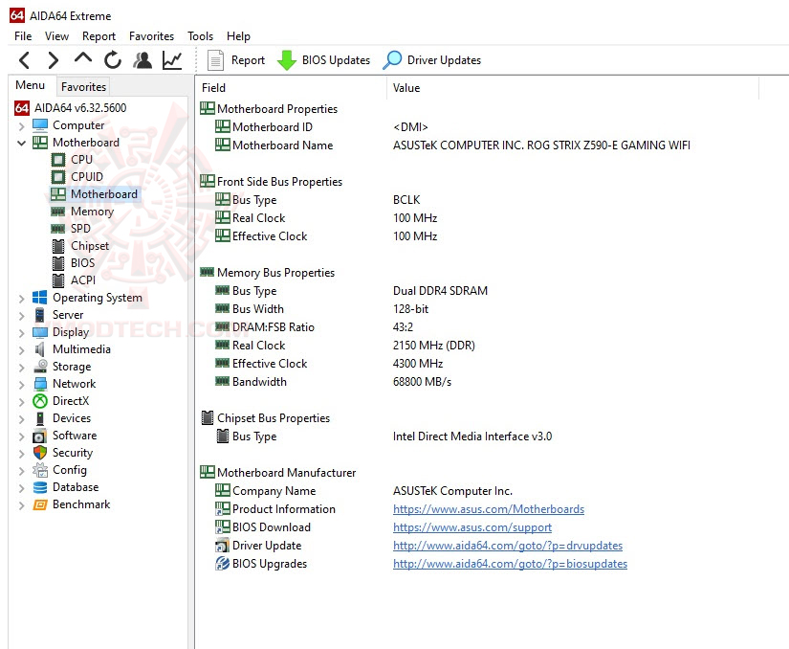This screenshot has height=649, width=789.
Task: Click the up-level navigation arrow
Action: (82, 59)
